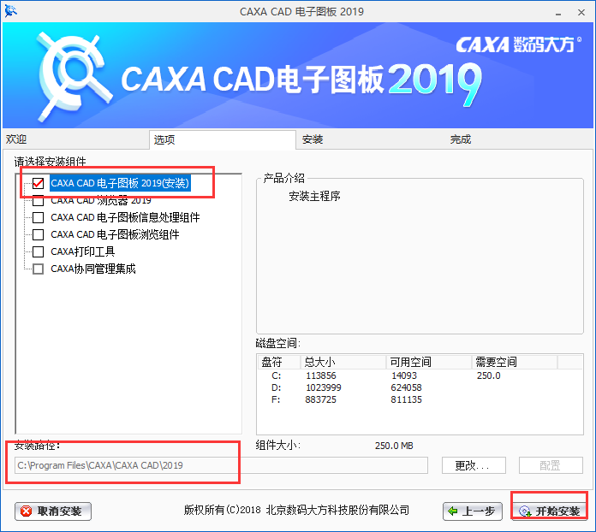Check the CAXA打印工具 component
The width and height of the screenshot is (596, 532).
coord(38,251)
